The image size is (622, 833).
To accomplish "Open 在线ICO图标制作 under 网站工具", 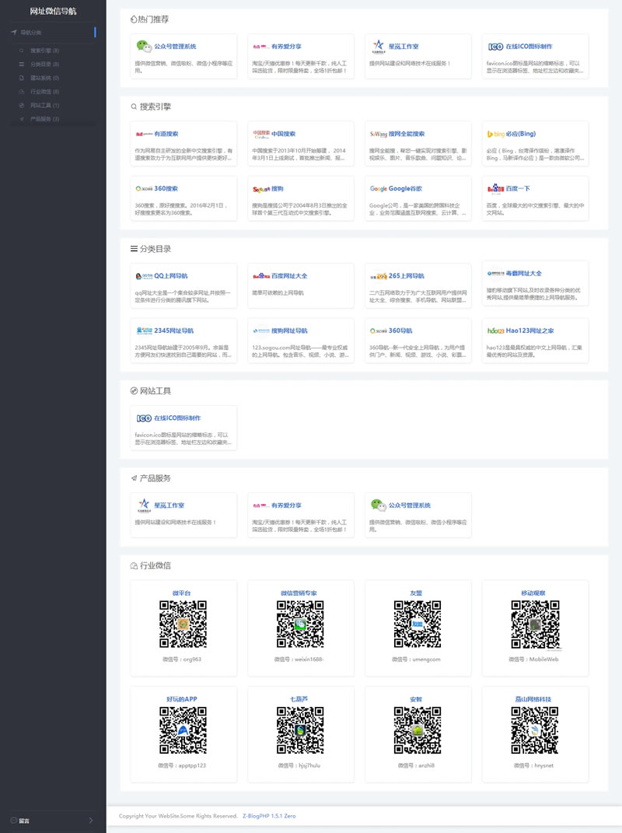I will (177, 418).
